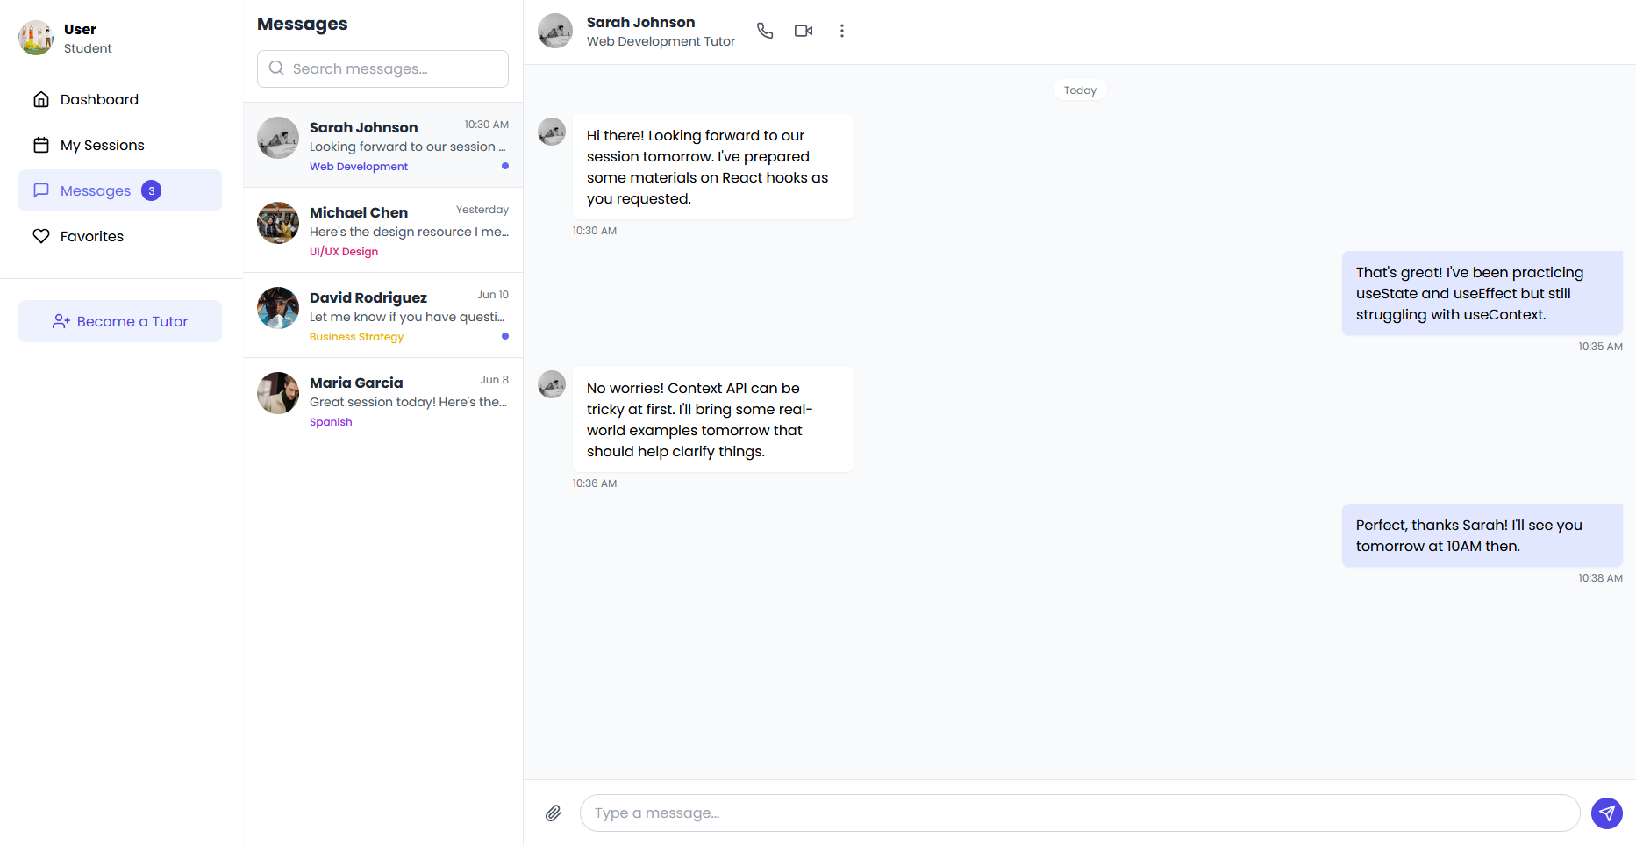Click the My Sessions calendar icon

(x=41, y=145)
